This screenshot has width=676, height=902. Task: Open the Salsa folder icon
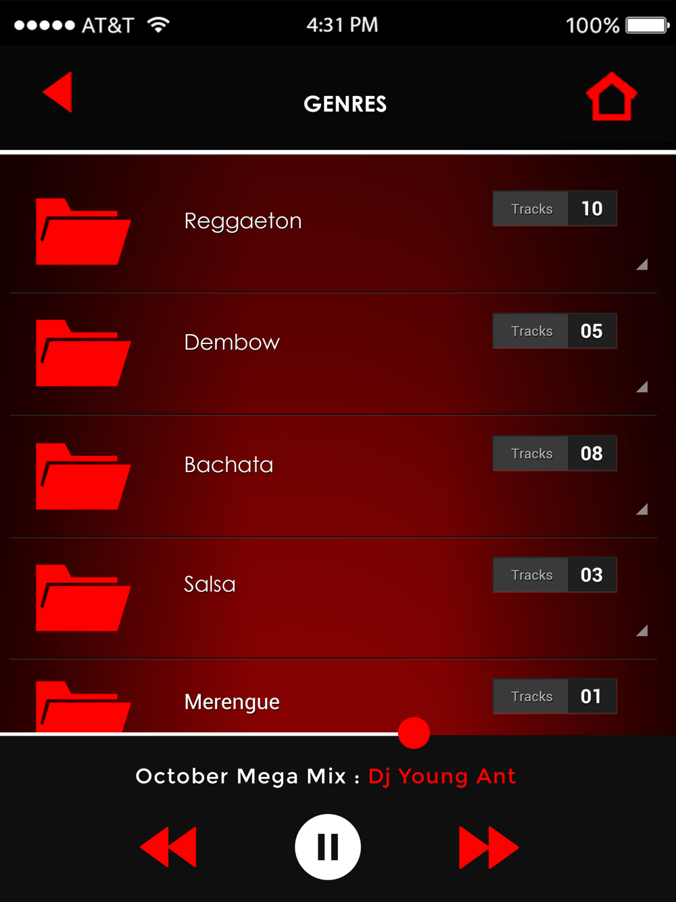[83, 598]
